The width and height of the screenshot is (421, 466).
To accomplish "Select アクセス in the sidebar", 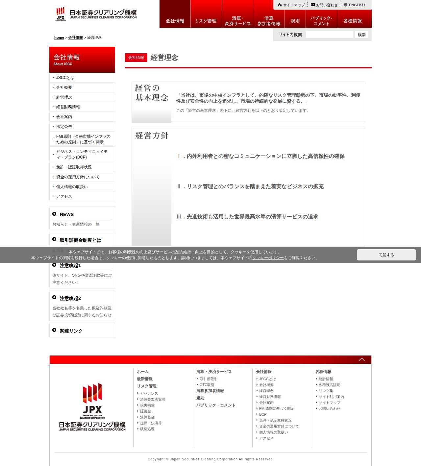I will coord(82,196).
